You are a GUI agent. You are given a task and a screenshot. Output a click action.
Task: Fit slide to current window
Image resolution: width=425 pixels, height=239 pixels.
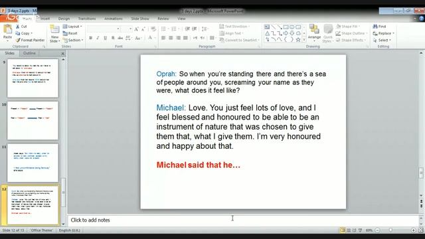click(x=420, y=230)
